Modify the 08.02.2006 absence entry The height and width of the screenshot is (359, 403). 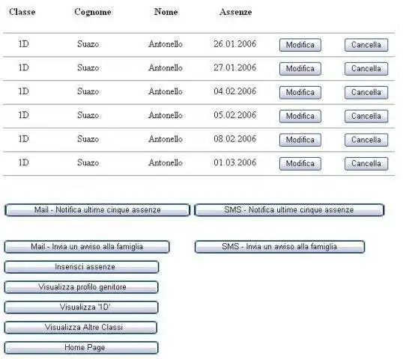point(300,140)
